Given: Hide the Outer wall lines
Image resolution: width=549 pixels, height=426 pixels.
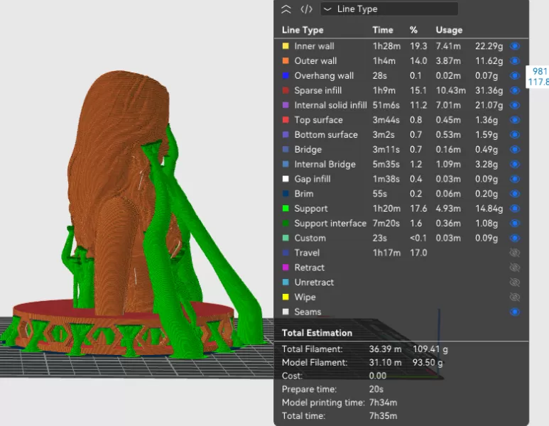Looking at the screenshot, I should (x=515, y=61).
